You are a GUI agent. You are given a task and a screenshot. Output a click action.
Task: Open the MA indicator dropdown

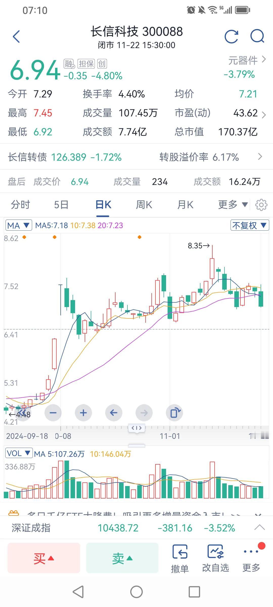point(19,225)
